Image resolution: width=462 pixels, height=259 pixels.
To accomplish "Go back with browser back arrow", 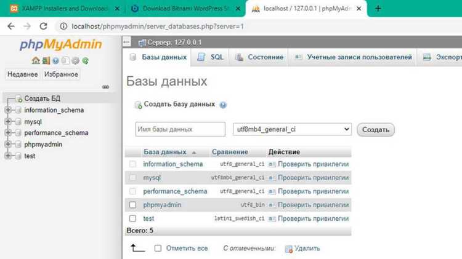I will pyautogui.click(x=11, y=26).
